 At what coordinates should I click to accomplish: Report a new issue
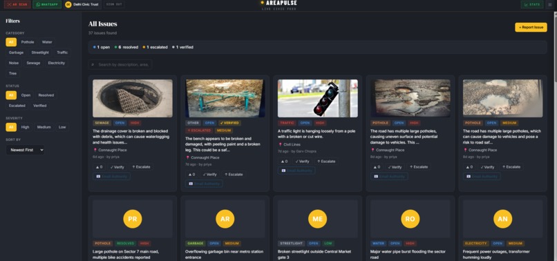(x=531, y=28)
